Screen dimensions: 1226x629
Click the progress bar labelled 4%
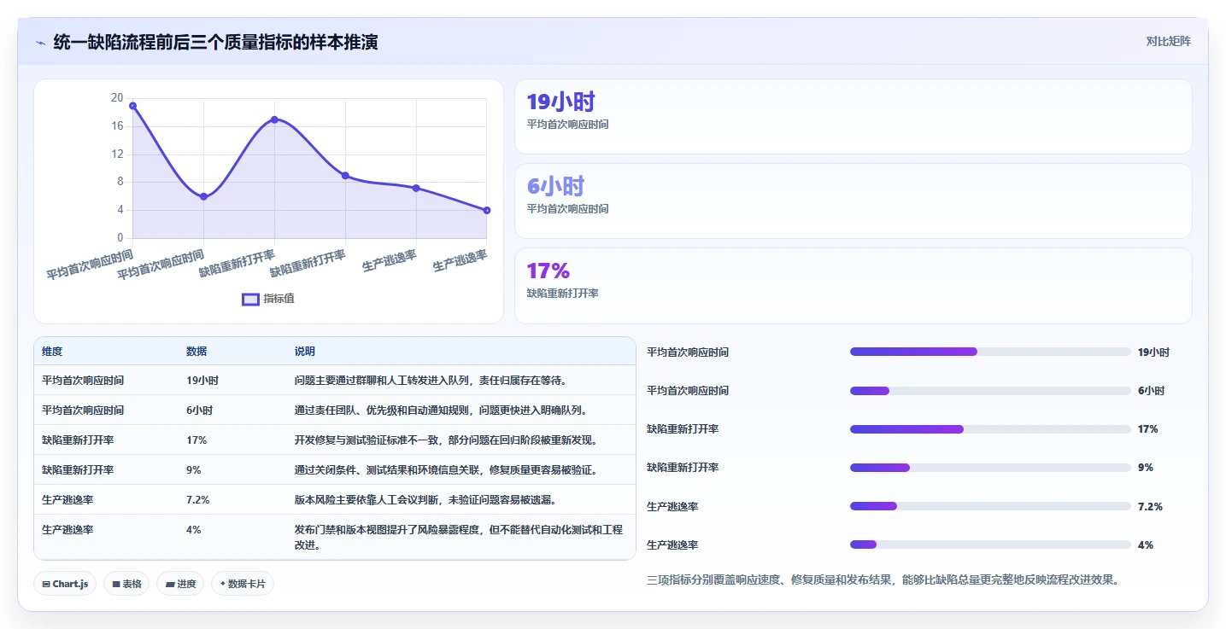pyautogui.click(x=990, y=545)
